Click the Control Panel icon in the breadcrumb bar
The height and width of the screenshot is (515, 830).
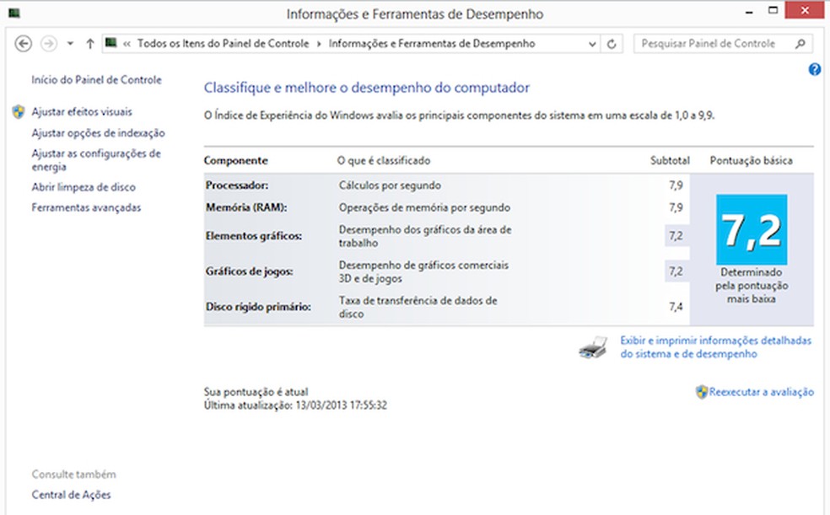[x=110, y=42]
